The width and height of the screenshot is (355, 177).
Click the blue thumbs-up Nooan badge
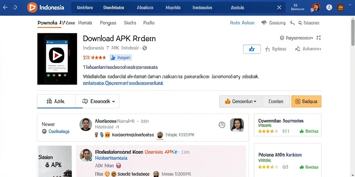(121, 58)
